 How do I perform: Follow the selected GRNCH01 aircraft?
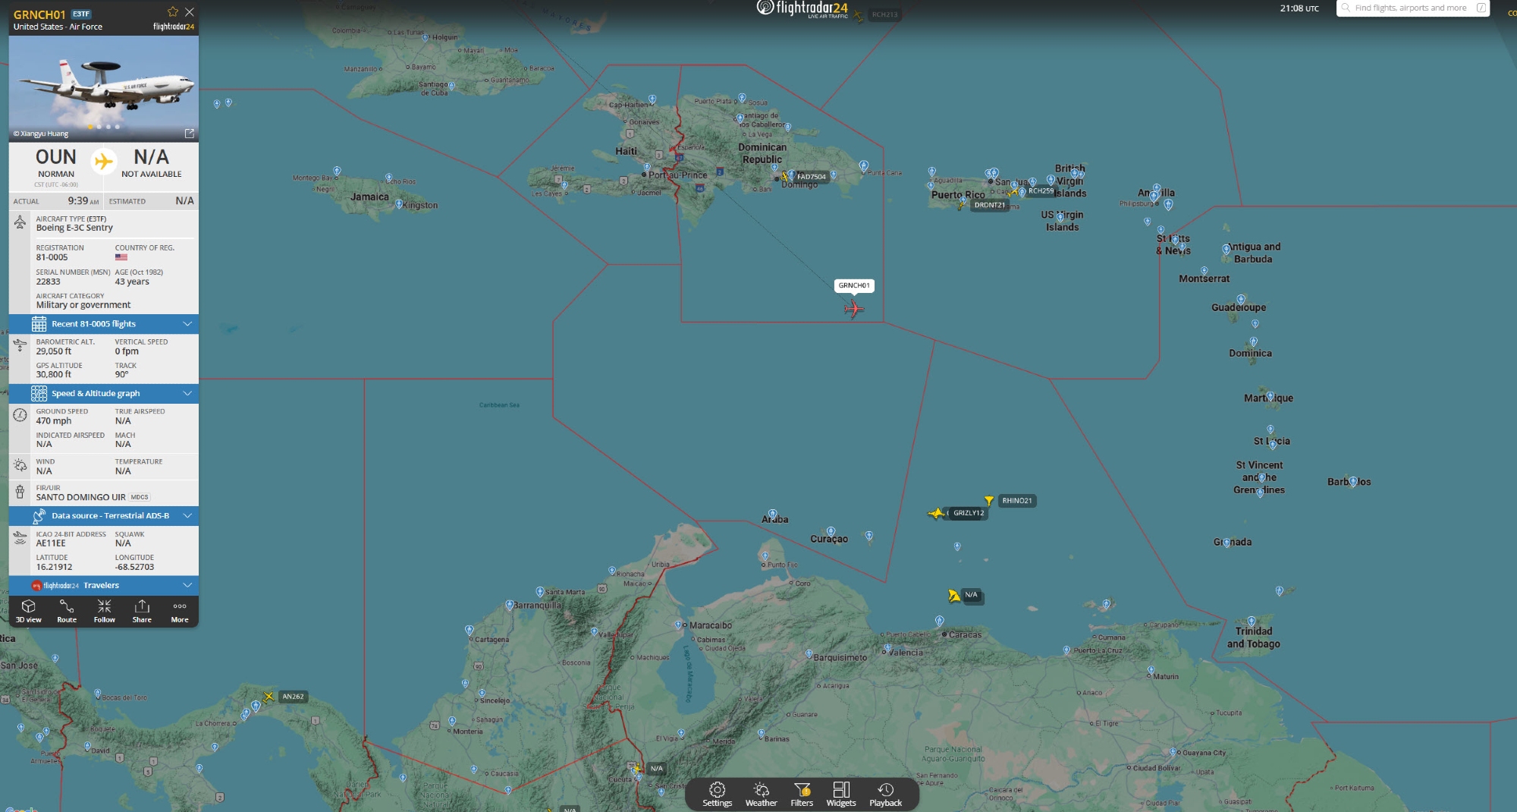pyautogui.click(x=104, y=611)
